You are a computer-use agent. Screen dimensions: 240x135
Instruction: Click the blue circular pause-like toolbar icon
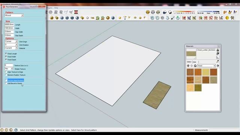113,18
